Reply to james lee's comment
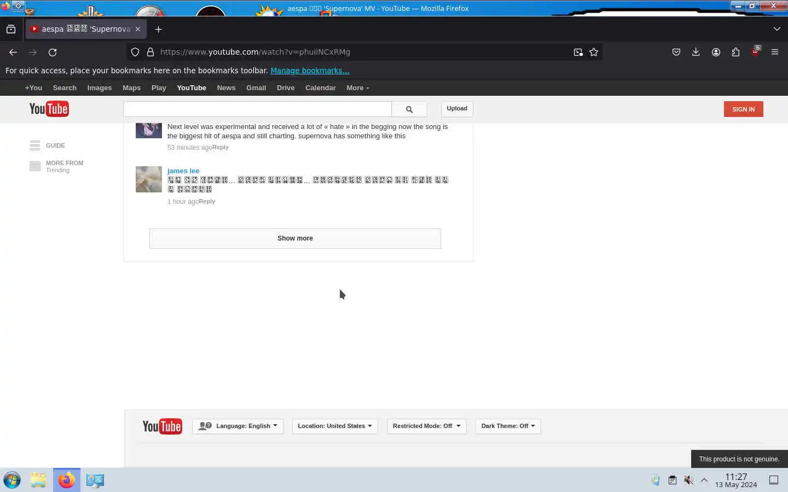Image resolution: width=788 pixels, height=492 pixels. pos(207,202)
